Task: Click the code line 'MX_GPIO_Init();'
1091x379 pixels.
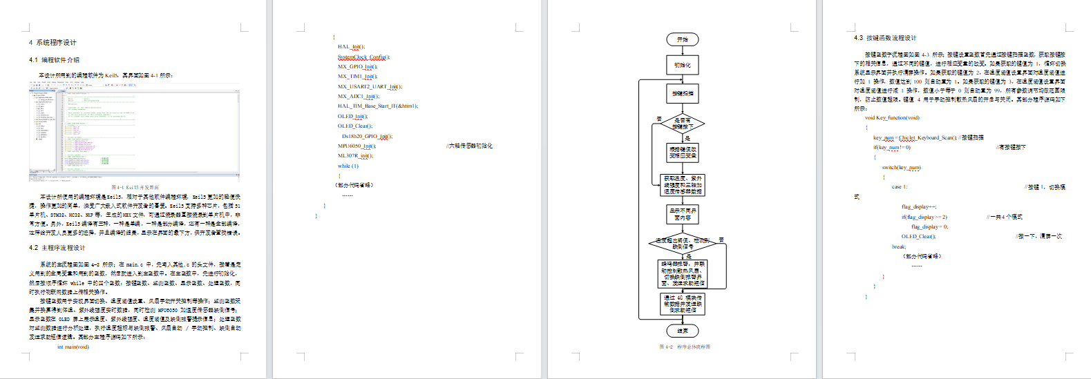Action: pyautogui.click(x=357, y=67)
